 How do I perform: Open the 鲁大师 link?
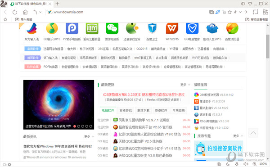pyautogui.click(x=72, y=49)
